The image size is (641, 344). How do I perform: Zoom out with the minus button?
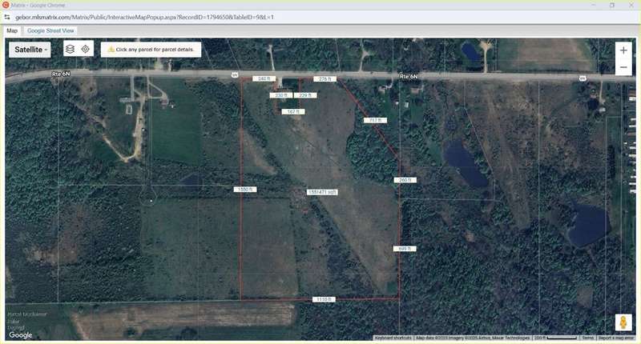pyautogui.click(x=623, y=68)
